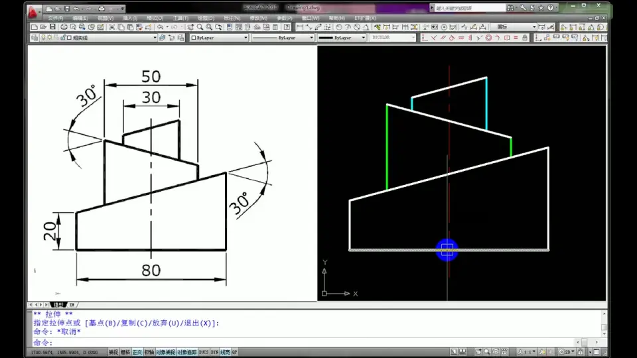Select the Pan tool icon
Viewport: 637px width, 358px height.
190,27
